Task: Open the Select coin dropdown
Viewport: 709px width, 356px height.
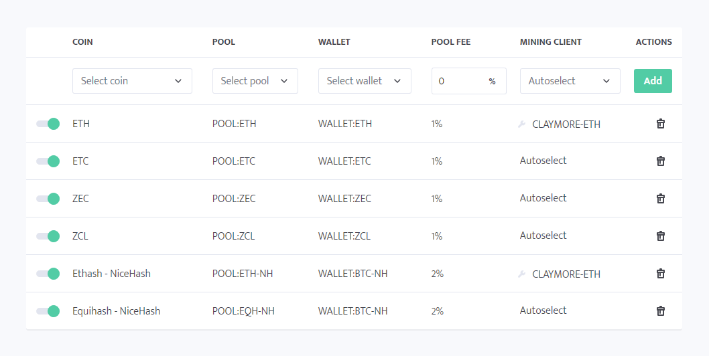Action: click(132, 81)
